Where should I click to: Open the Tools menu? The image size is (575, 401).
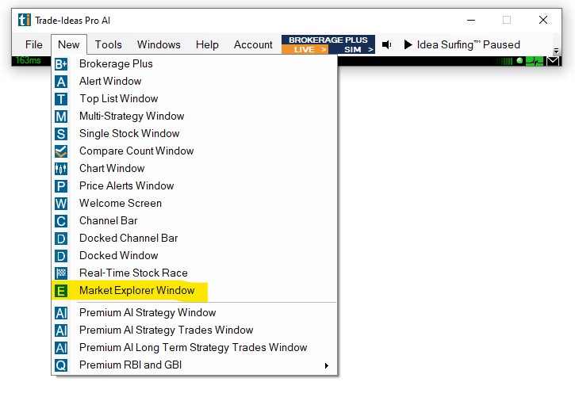[x=109, y=44]
